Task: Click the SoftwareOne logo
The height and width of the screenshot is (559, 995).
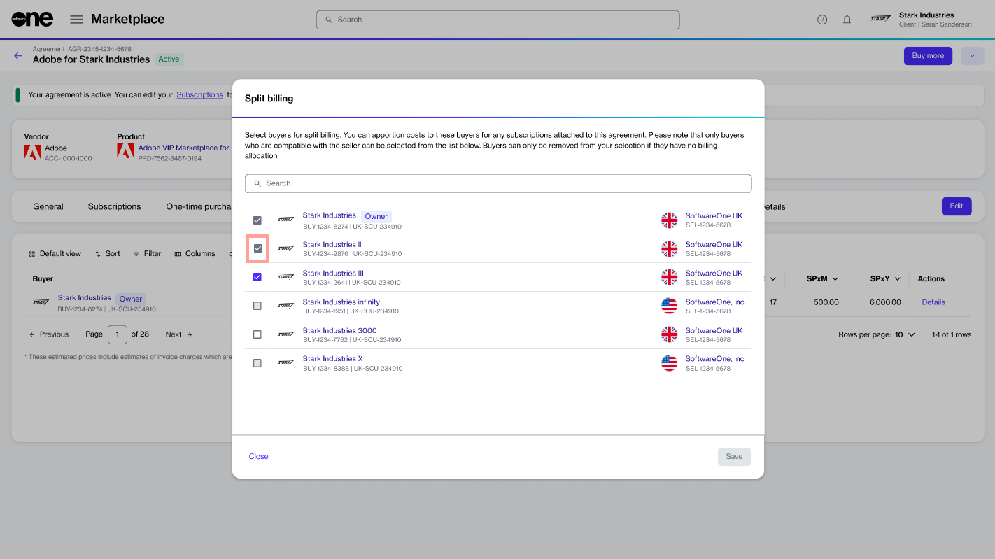Action: (x=32, y=20)
